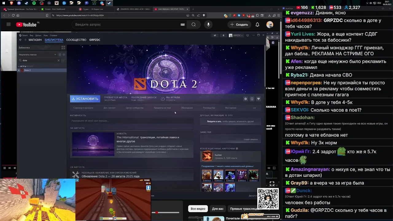This screenshot has height=221, width=393.
Task: Expand more game links ellipsis
Action: click(254, 108)
